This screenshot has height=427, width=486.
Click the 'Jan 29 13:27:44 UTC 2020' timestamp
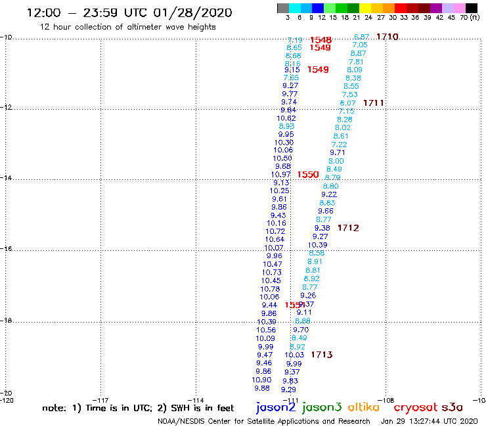click(x=430, y=421)
